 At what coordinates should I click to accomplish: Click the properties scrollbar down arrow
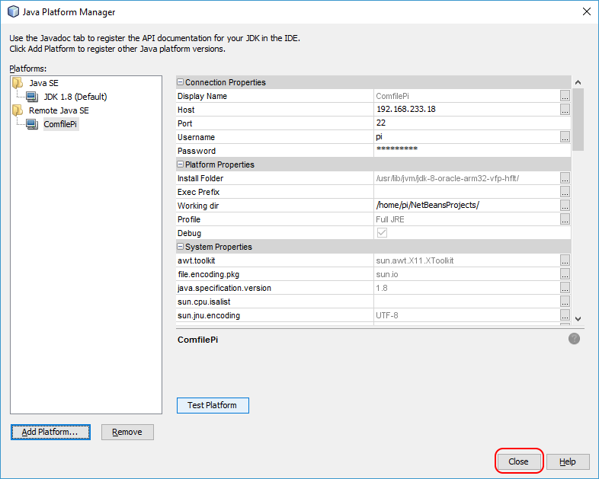click(x=578, y=318)
